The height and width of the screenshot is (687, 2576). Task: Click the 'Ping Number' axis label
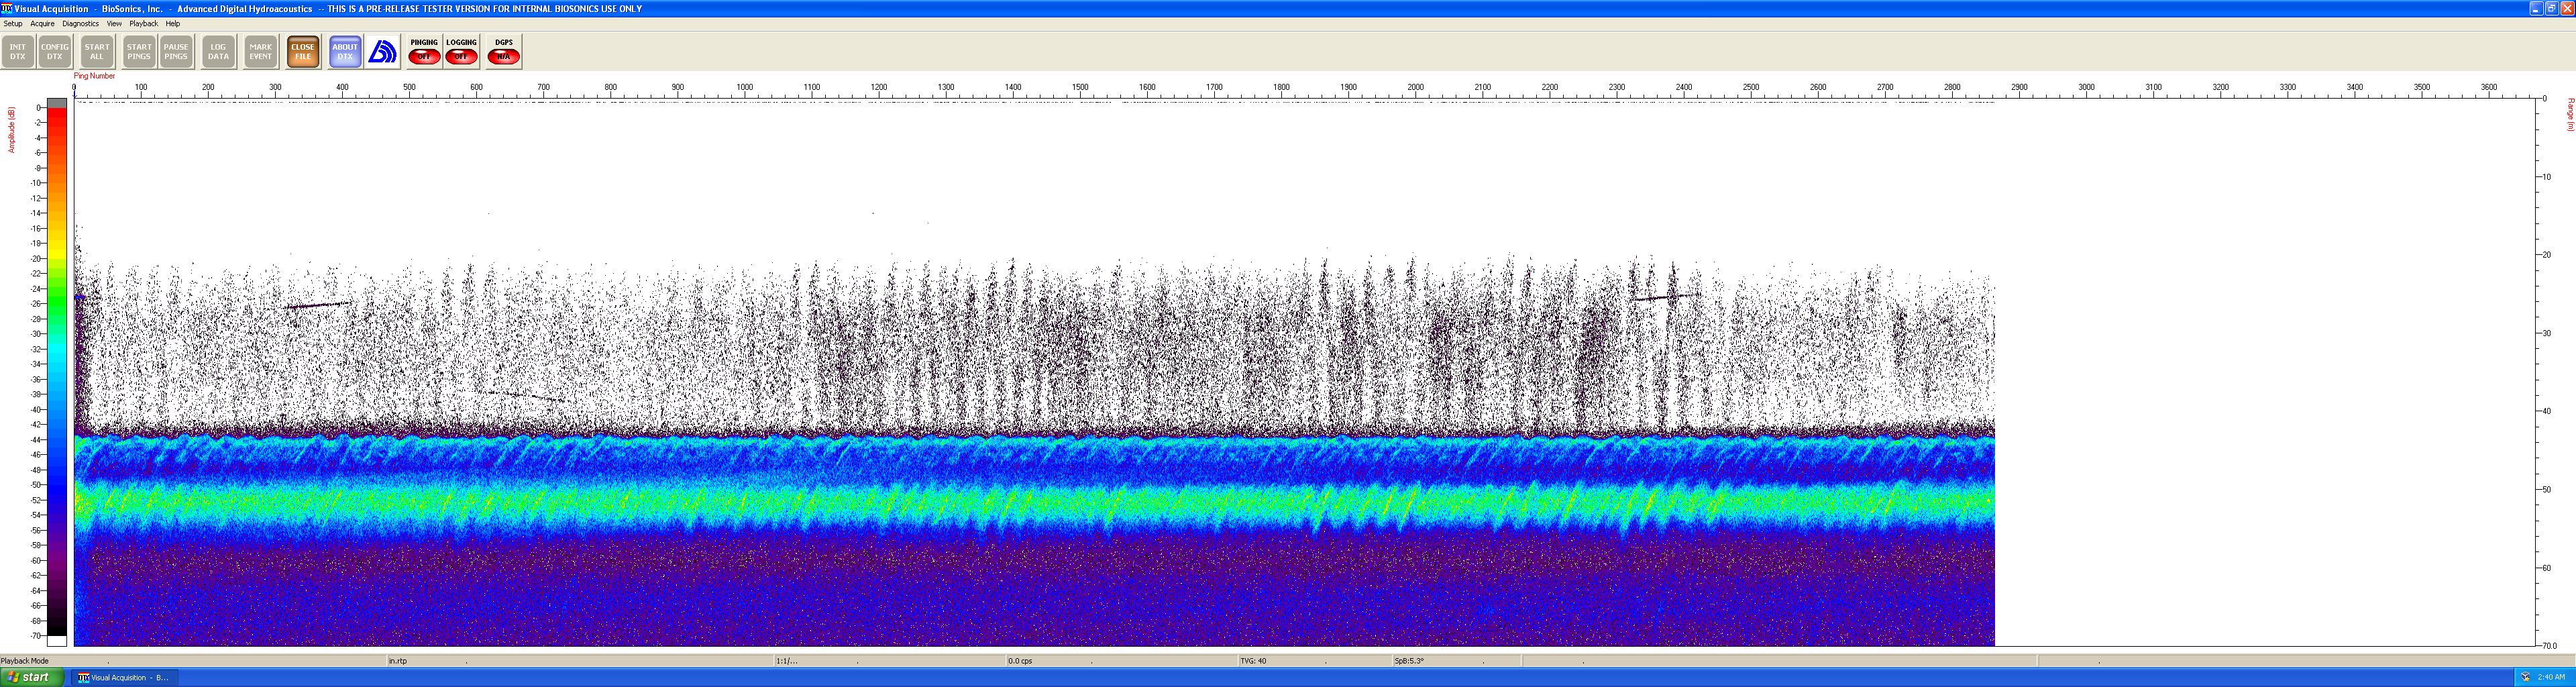pos(94,76)
